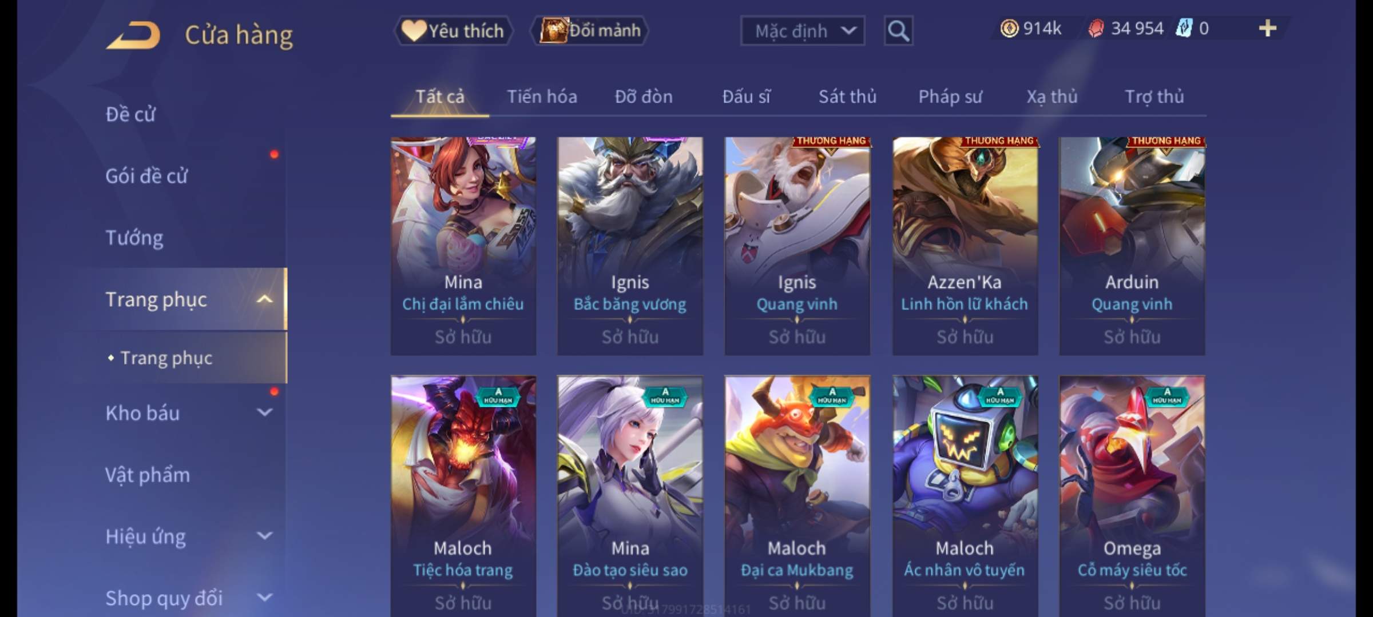
Task: Select Mina Chị đại lắm chiêu skin
Action: (463, 246)
